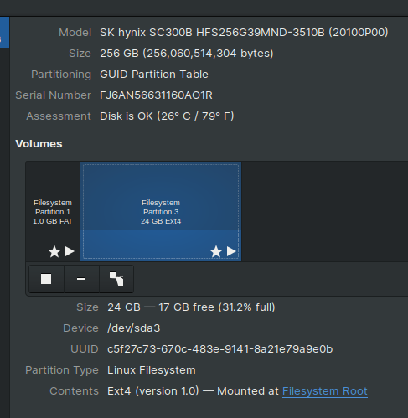Screen dimensions: 408x418
Task: Open the Filesystem Root mount link
Action: pos(325,391)
